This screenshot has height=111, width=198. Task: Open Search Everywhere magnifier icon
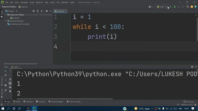[x=188, y=7]
